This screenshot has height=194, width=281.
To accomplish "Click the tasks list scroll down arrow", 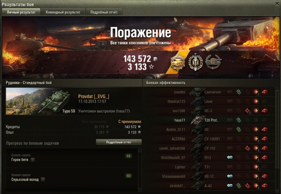I will (140, 190).
